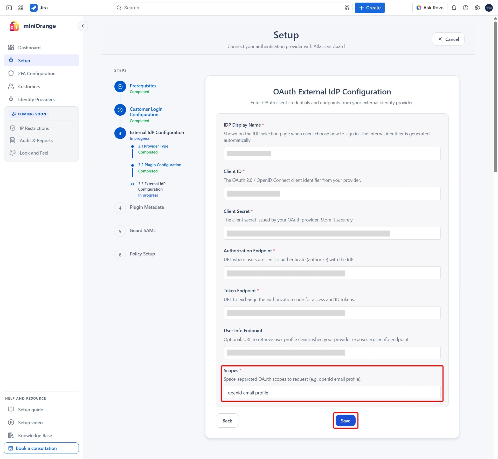Click the 2FA Configuration shield icon
Viewport: 498px width, 459px height.
click(x=11, y=73)
